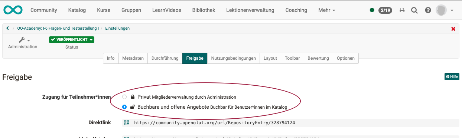This screenshot has width=462, height=138.
Task: Click the user avatar picture
Action: pyautogui.click(x=441, y=10)
